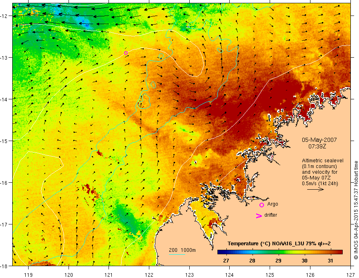
Task: Click the colorbar value 29
Action: 278,260
